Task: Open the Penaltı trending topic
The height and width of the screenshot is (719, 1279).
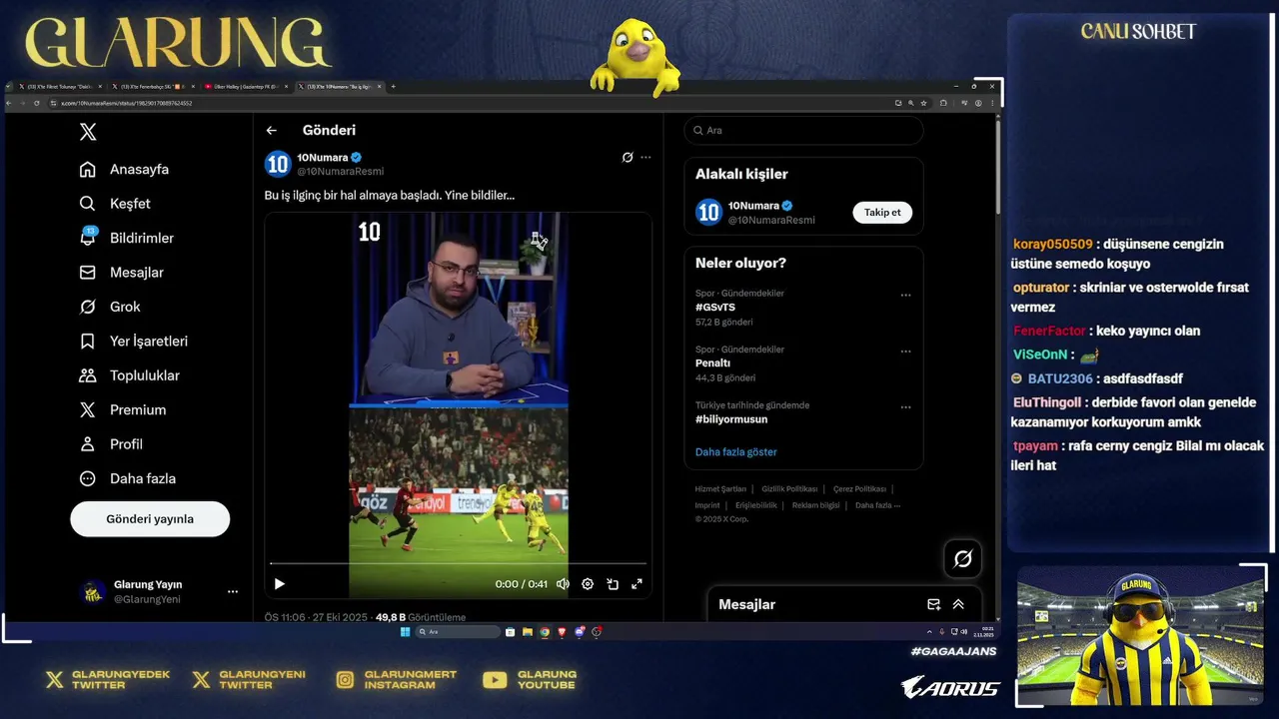Action: pos(712,363)
